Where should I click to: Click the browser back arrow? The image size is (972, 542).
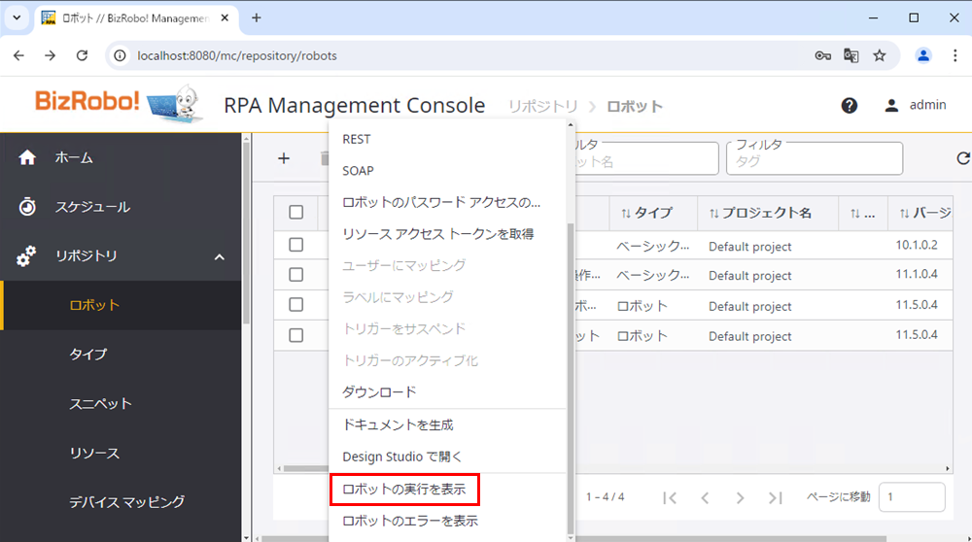point(19,55)
